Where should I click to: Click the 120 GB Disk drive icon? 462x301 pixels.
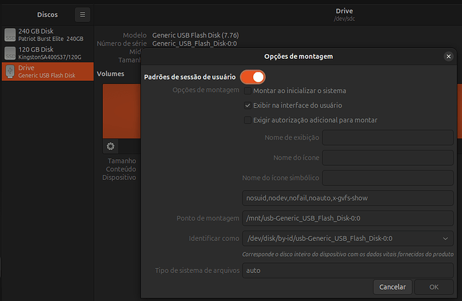[x=10, y=53]
